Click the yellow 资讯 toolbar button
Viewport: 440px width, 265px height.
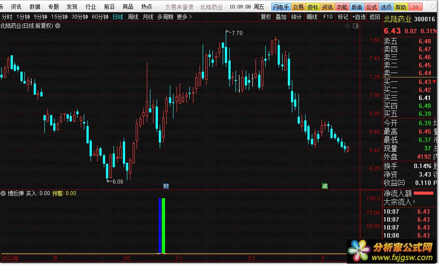327,7
